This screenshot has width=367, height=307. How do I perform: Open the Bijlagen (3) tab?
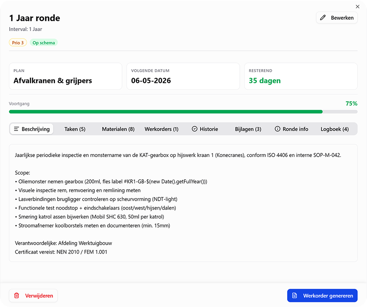pos(248,129)
